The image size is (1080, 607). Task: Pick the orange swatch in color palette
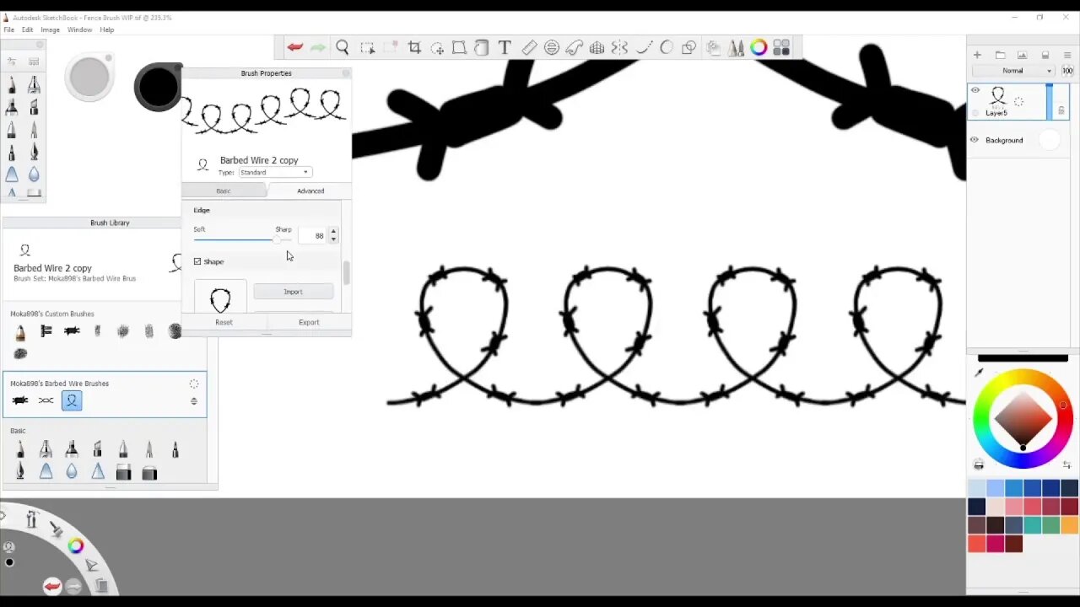(x=1070, y=525)
